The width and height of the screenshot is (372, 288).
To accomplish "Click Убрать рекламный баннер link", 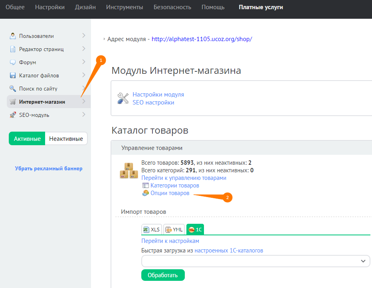I will (49, 168).
